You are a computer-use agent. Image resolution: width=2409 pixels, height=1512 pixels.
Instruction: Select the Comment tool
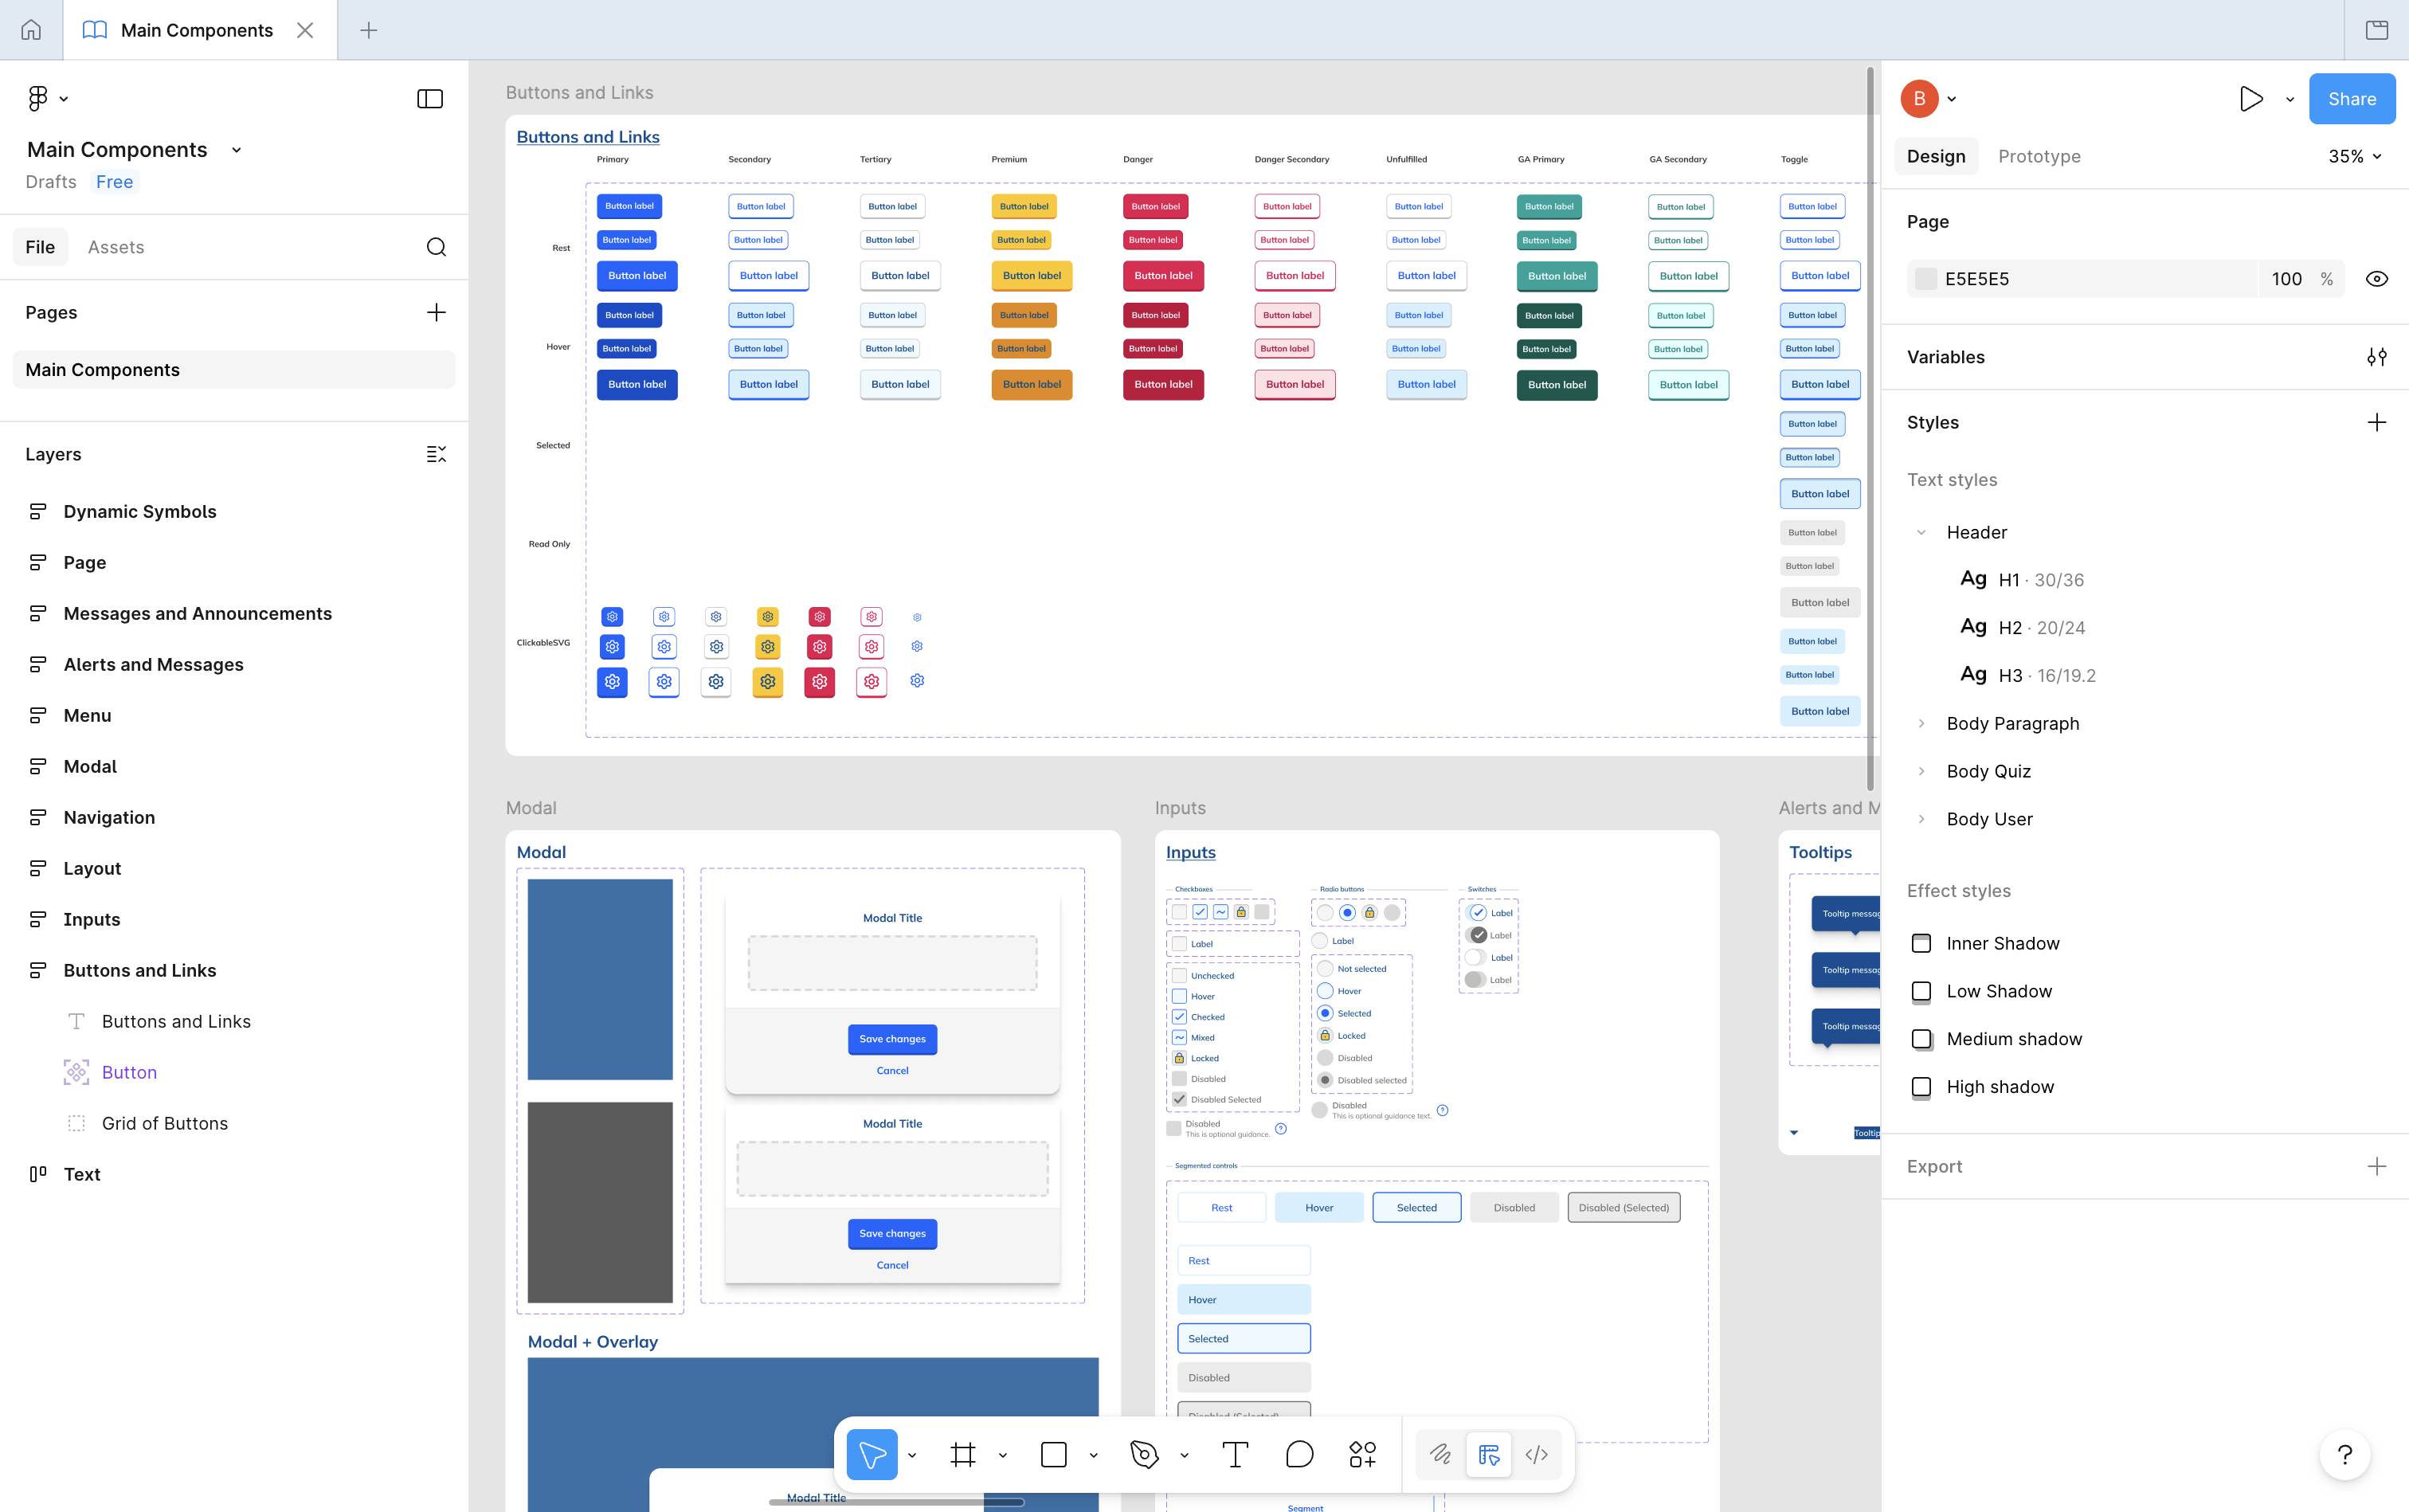coord(1299,1455)
